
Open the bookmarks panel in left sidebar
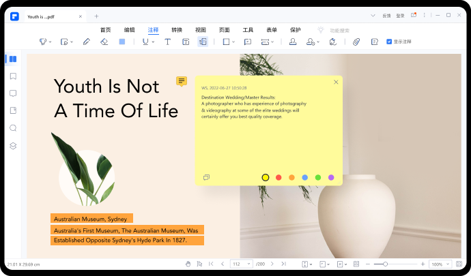(x=13, y=76)
